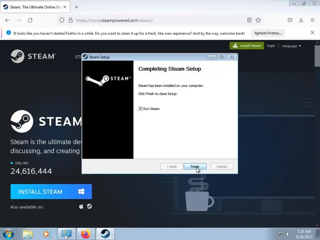Close the Steam browser tab
This screenshot has width=320, height=240.
(65, 7)
